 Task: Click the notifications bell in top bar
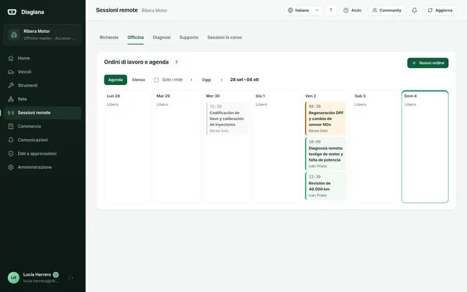click(x=414, y=10)
